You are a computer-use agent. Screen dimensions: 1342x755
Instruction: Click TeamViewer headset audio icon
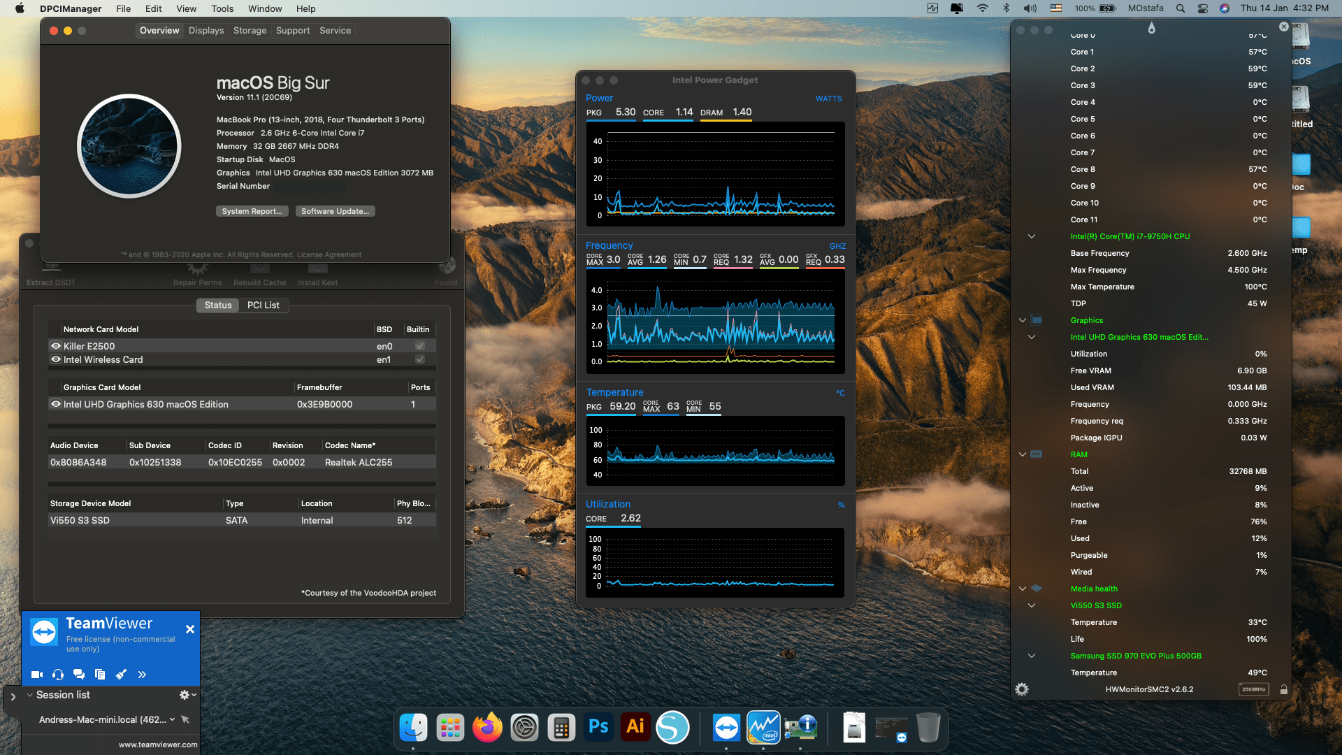[58, 675]
